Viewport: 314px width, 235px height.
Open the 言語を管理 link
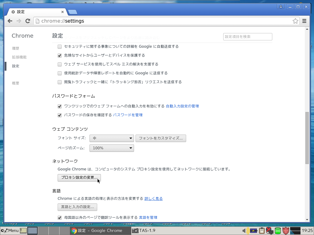(x=148, y=218)
